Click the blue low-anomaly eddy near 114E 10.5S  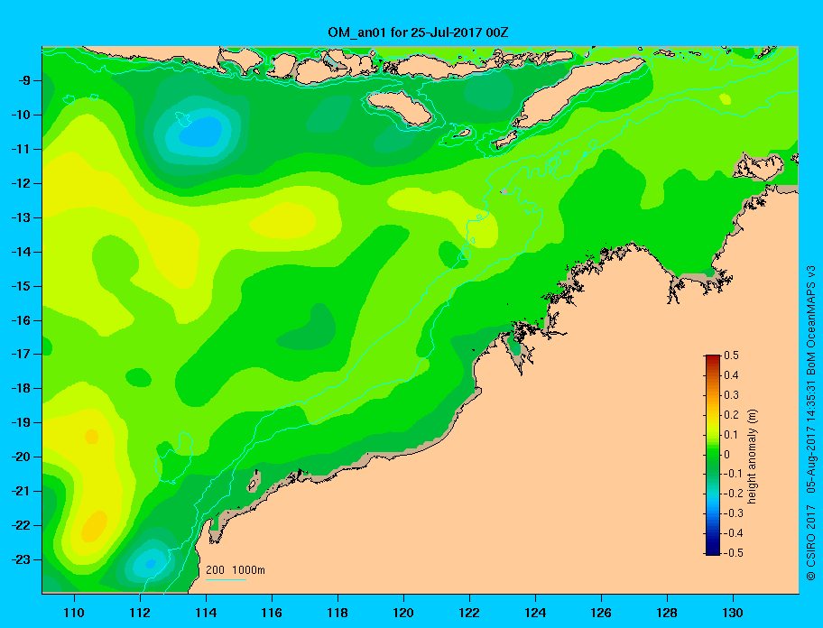tap(201, 132)
